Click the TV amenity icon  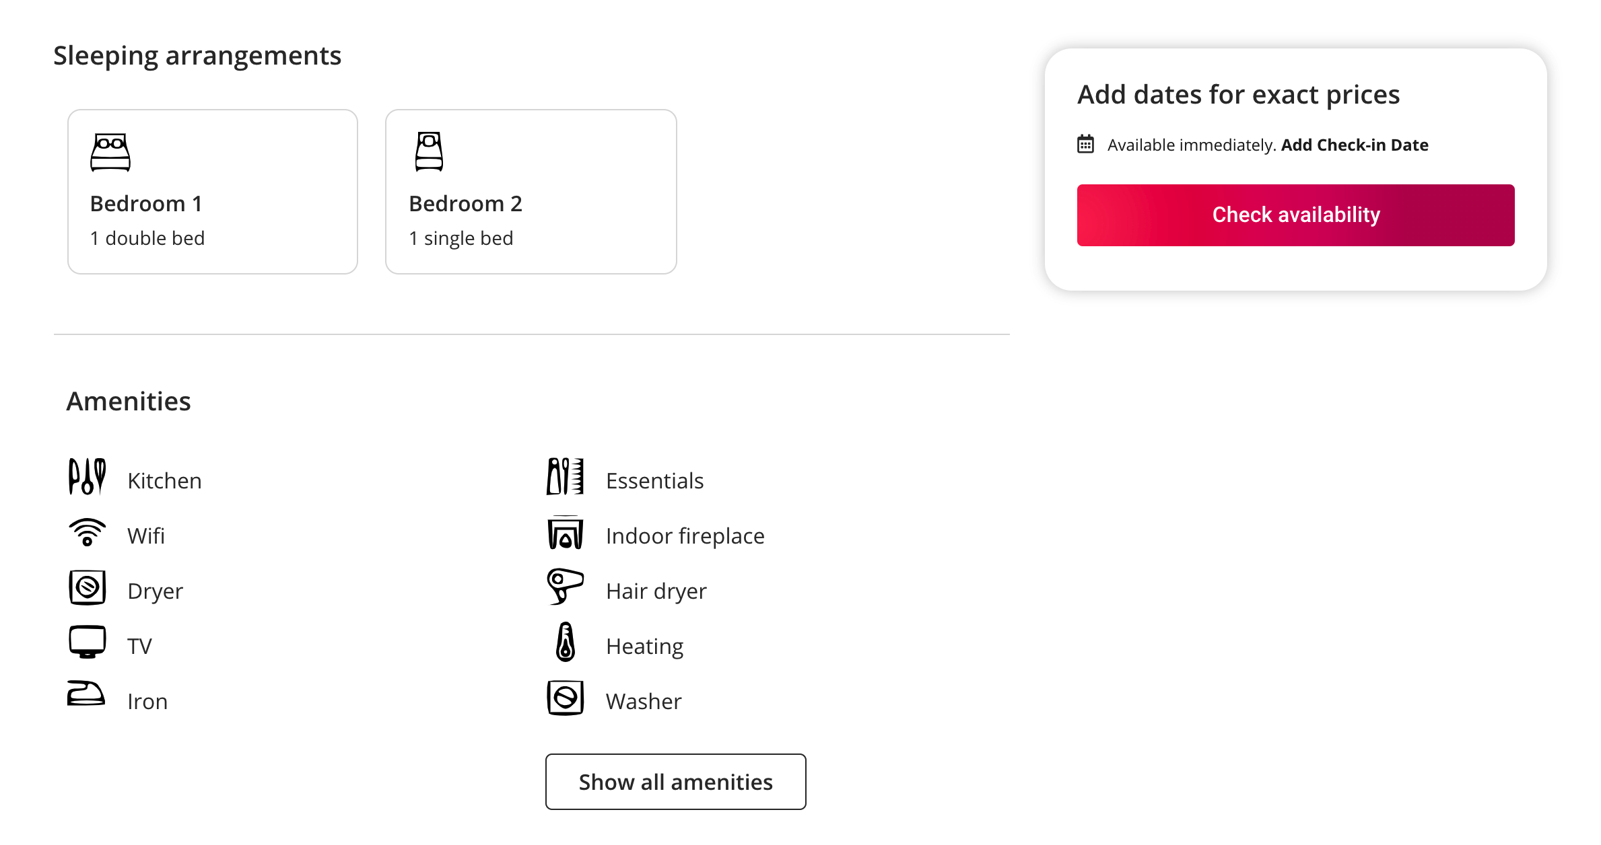(x=86, y=644)
